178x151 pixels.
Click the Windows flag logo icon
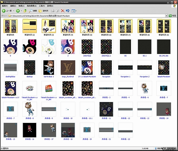174,6
